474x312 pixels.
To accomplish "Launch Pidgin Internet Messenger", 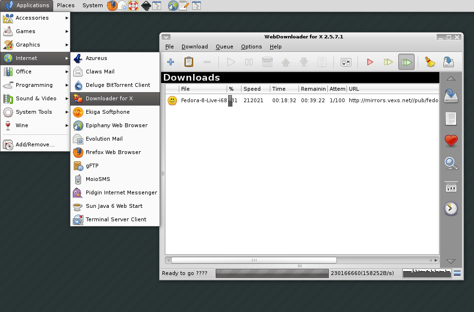I will (x=115, y=192).
